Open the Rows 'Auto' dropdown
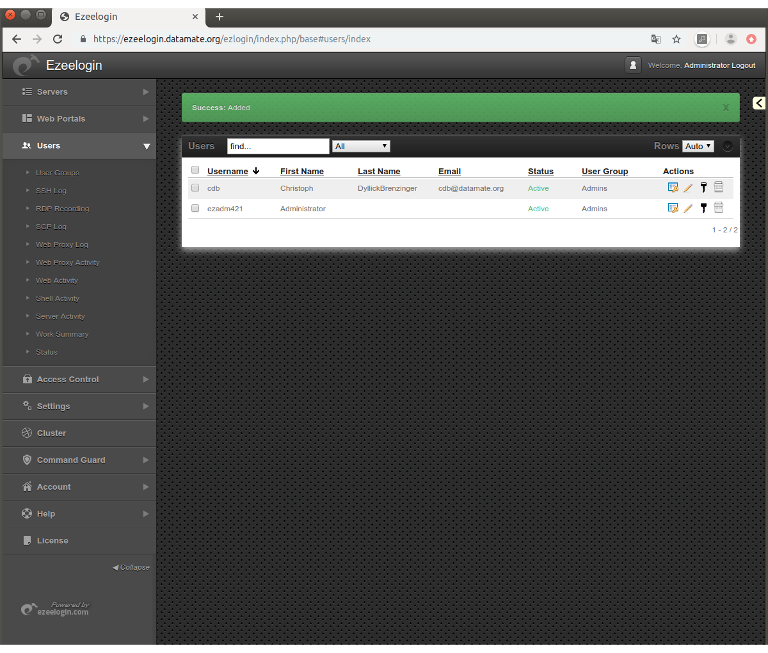Viewport: 768px width, 653px height. pyautogui.click(x=698, y=147)
